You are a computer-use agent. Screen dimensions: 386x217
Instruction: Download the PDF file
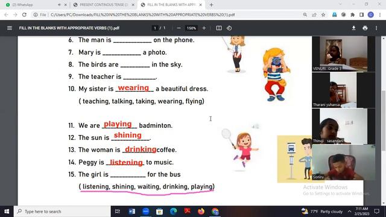(353, 28)
